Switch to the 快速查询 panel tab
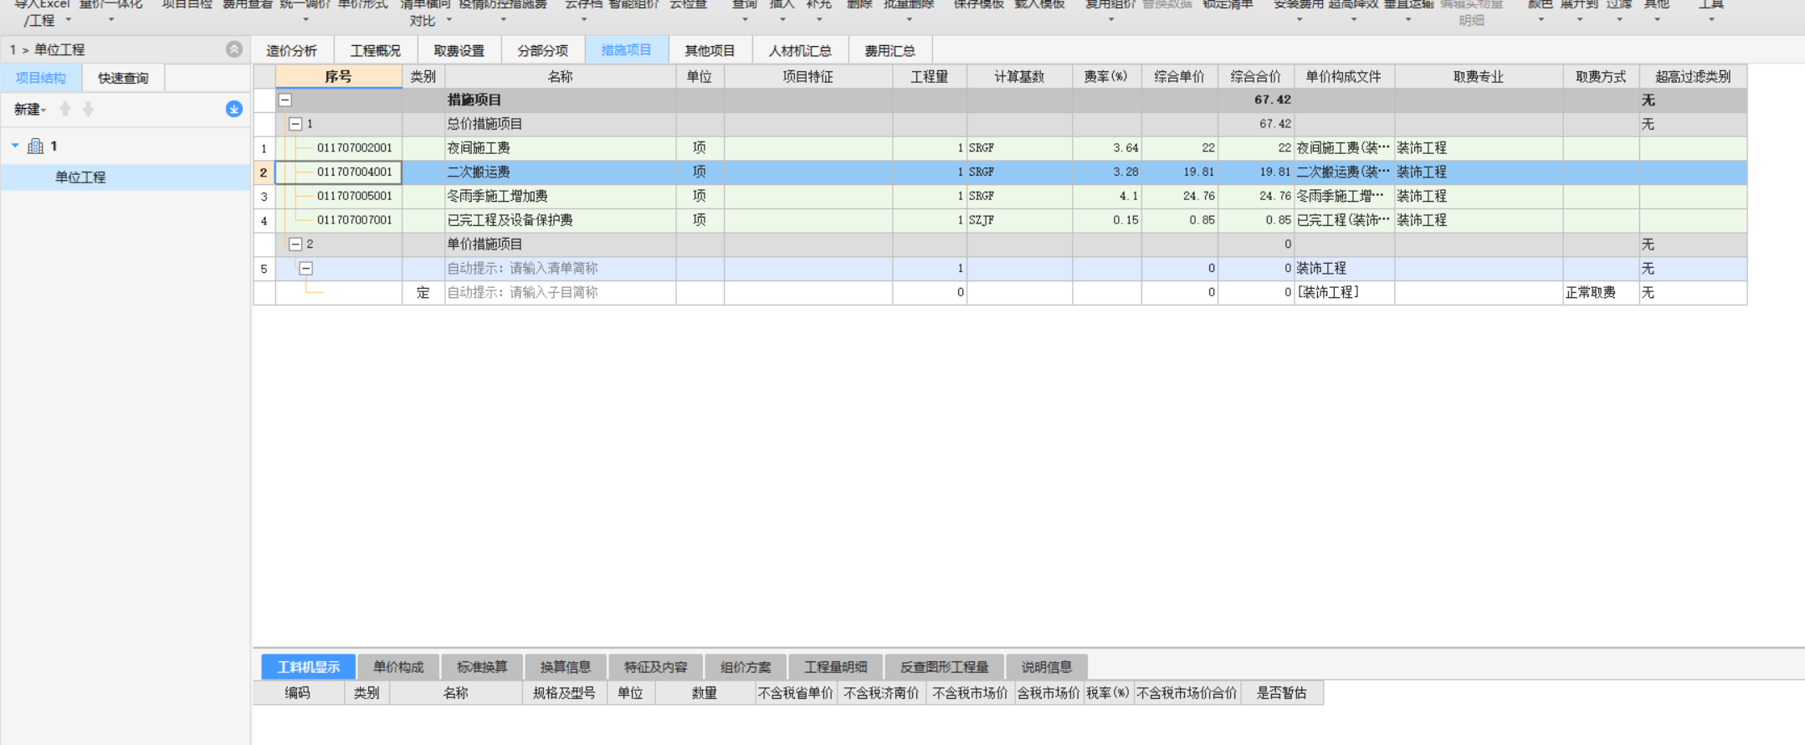 point(124,78)
